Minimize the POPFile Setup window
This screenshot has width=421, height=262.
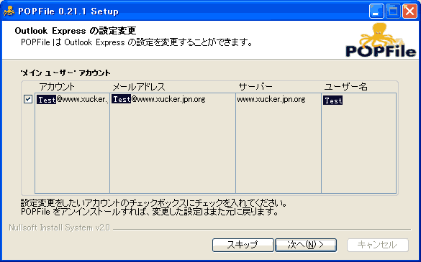[376, 11]
